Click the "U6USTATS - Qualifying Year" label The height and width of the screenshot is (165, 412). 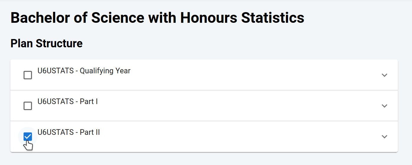pyautogui.click(x=84, y=71)
